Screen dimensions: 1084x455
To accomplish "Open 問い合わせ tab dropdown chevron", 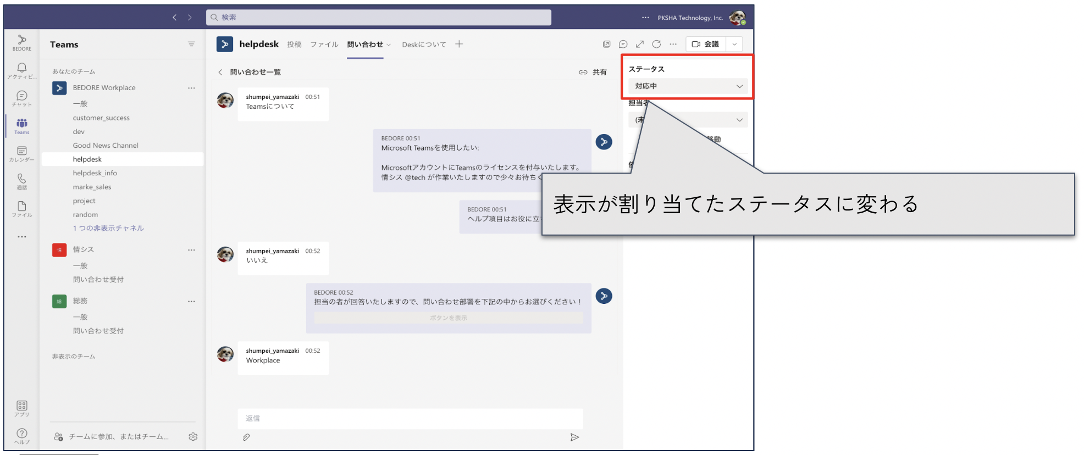I will 389,45.
